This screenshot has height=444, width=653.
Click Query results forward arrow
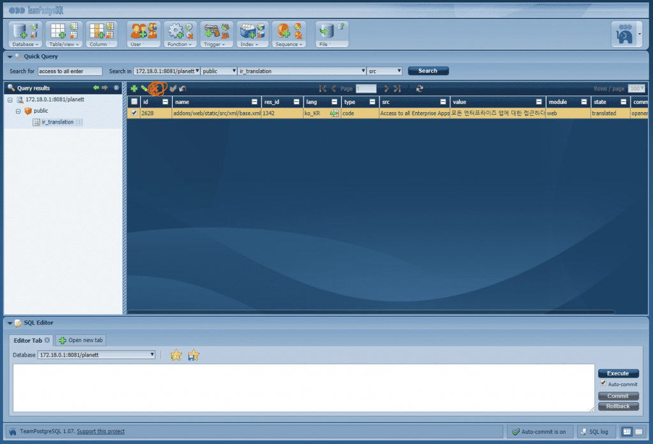[x=105, y=87]
